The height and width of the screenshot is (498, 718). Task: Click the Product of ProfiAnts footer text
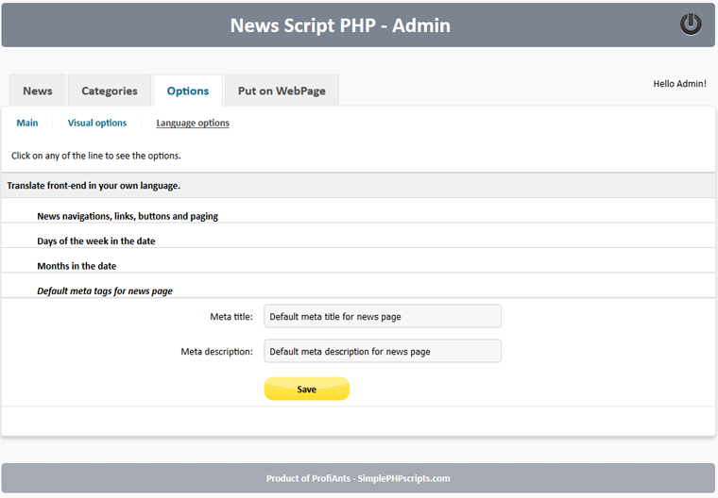coord(358,478)
